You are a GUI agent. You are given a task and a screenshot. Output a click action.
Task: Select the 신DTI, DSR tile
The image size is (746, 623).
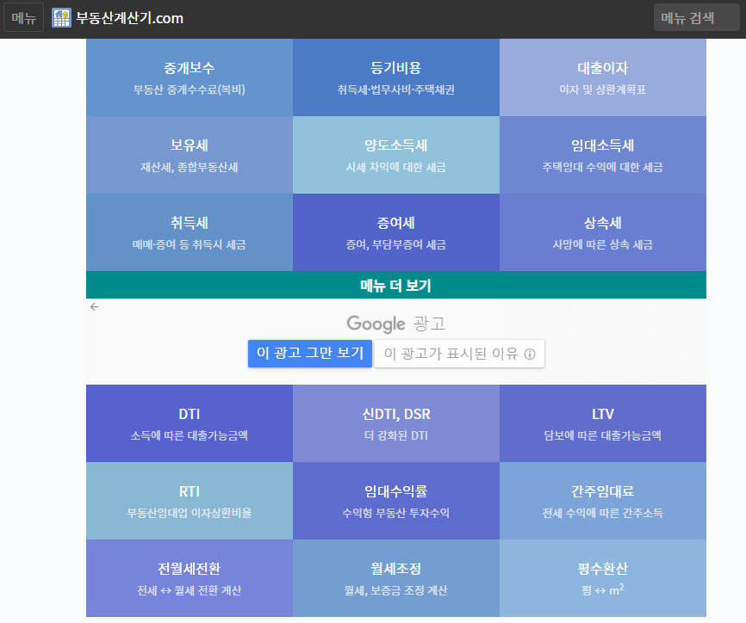click(x=396, y=423)
